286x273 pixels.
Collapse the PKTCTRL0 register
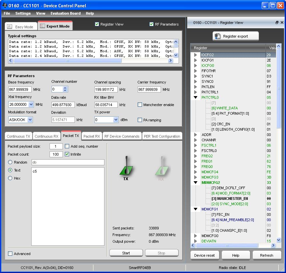click(x=196, y=97)
